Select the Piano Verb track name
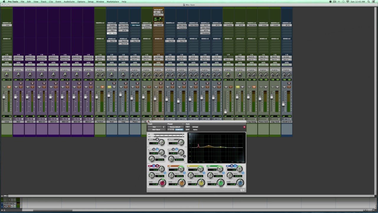Image resolution: width=378 pixels, height=213 pixels. [263, 122]
